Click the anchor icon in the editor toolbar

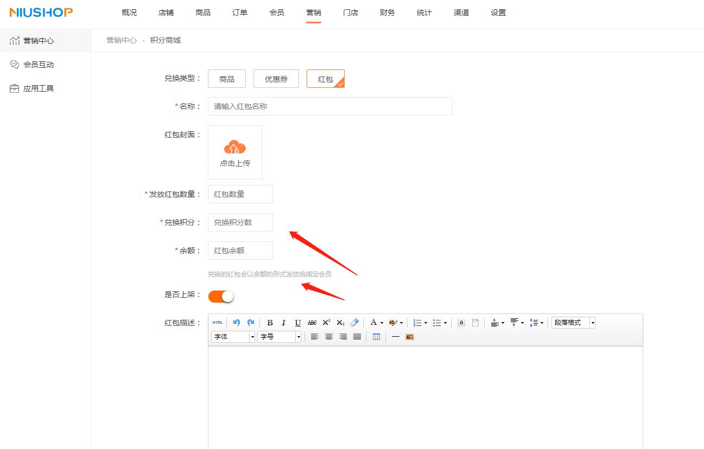pos(461,323)
